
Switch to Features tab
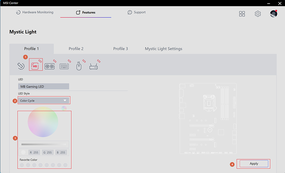coord(85,12)
